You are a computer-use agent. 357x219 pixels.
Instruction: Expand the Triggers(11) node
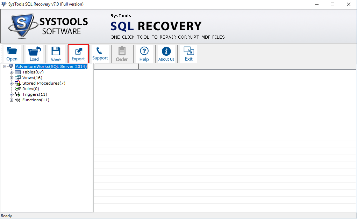tap(11, 94)
